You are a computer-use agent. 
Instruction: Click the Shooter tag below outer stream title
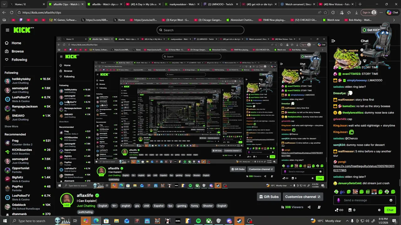pos(208,206)
